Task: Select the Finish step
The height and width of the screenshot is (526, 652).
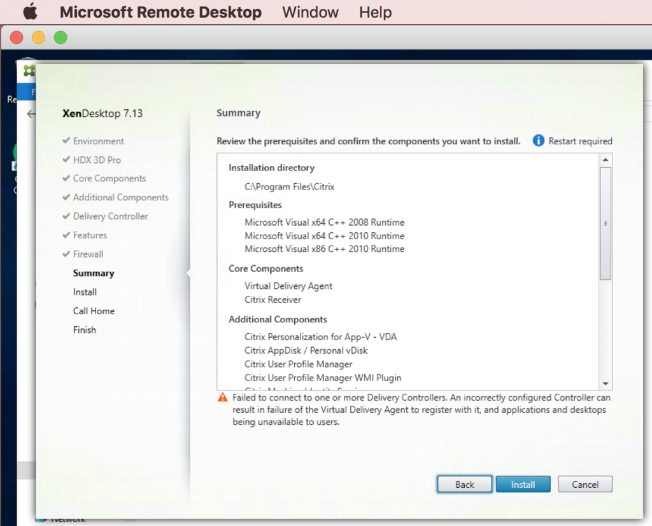Action: [x=85, y=330]
